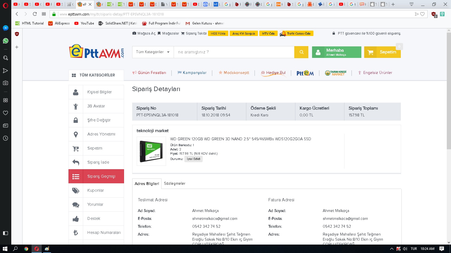Open WhatsApp in Opera sidebar
This screenshot has width=451, height=253.
click(5, 41)
